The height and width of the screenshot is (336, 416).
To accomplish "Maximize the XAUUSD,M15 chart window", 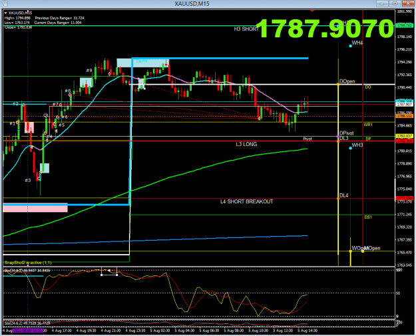I will 395,3.
